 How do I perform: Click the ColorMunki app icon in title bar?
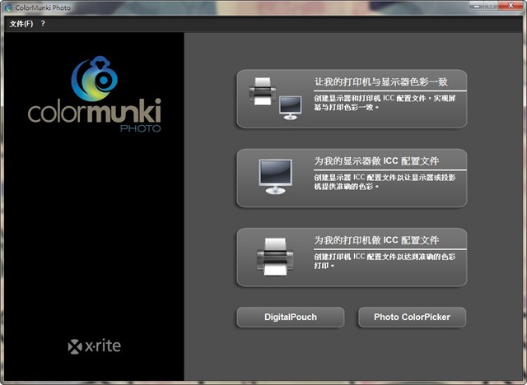click(x=9, y=7)
